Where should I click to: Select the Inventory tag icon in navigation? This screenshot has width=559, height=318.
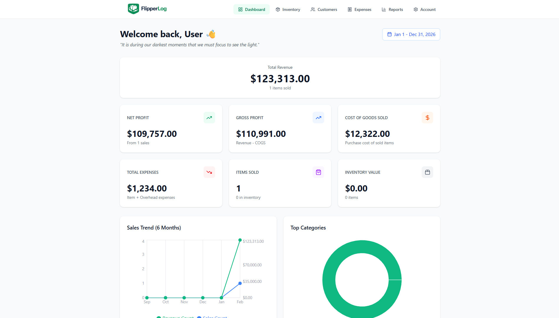[278, 9]
